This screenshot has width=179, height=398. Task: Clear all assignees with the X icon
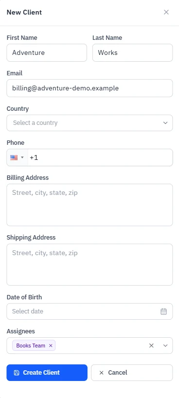coord(151,346)
